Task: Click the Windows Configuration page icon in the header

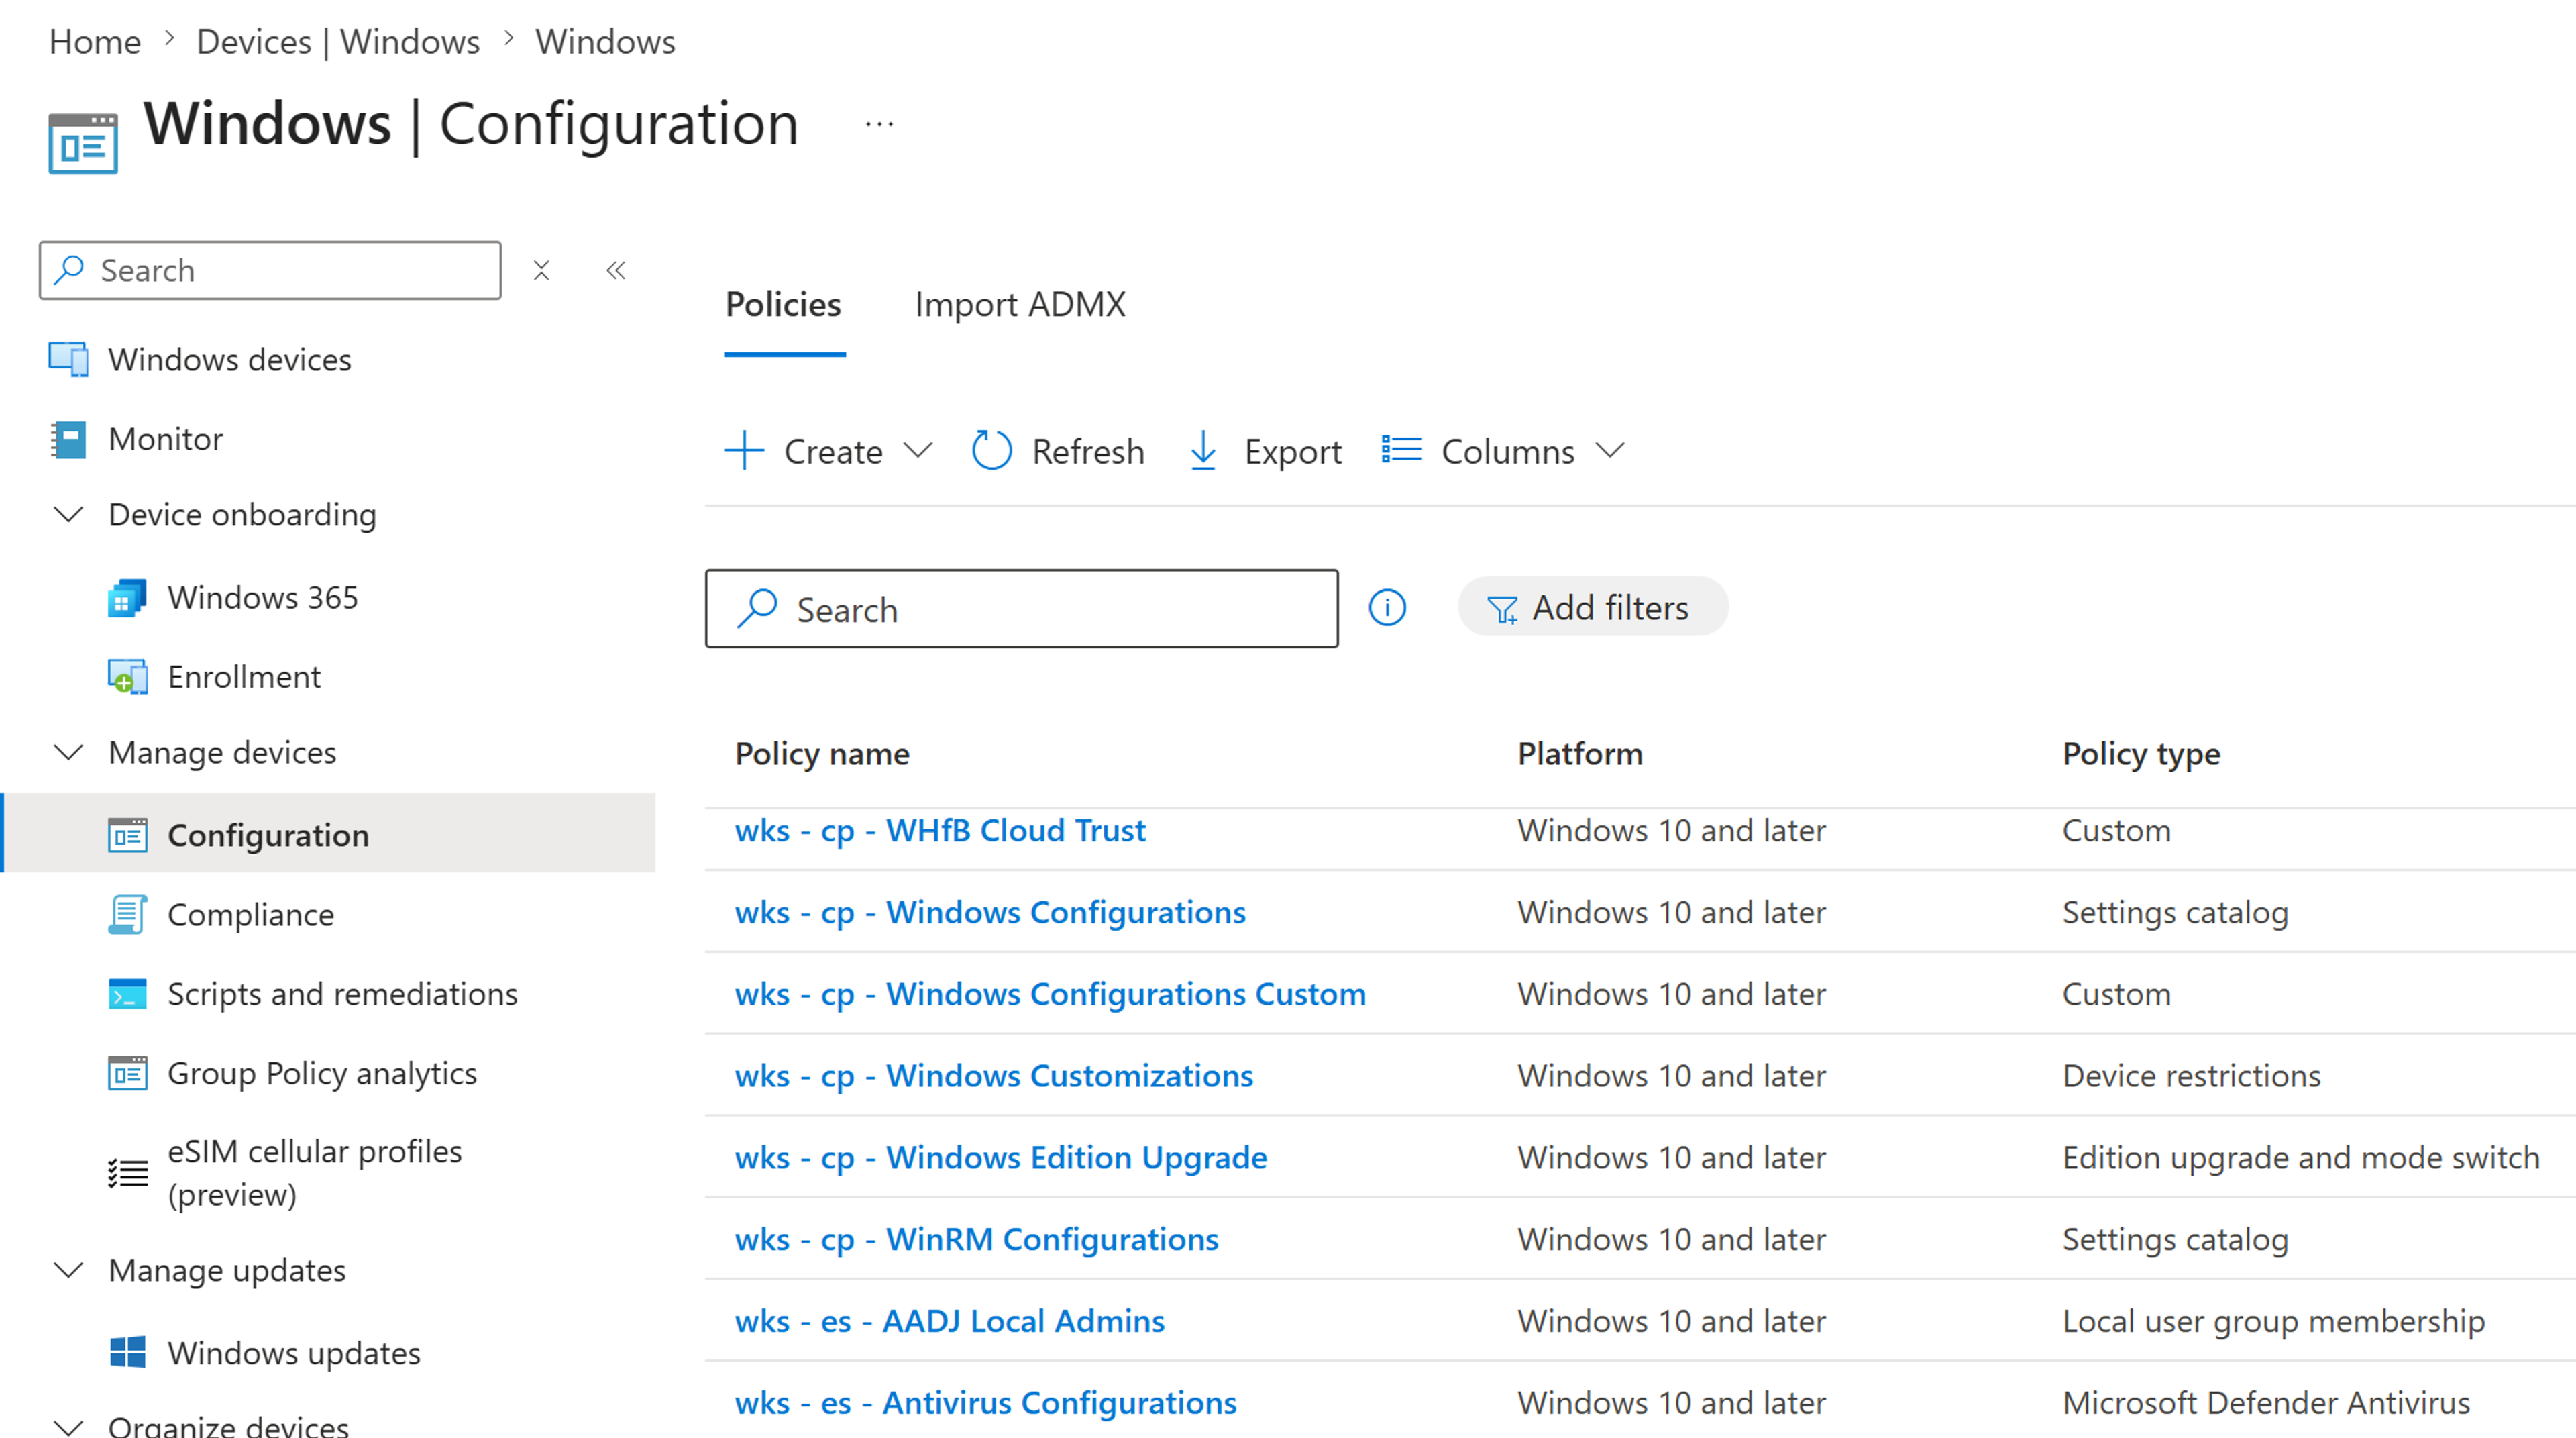Action: click(x=83, y=143)
